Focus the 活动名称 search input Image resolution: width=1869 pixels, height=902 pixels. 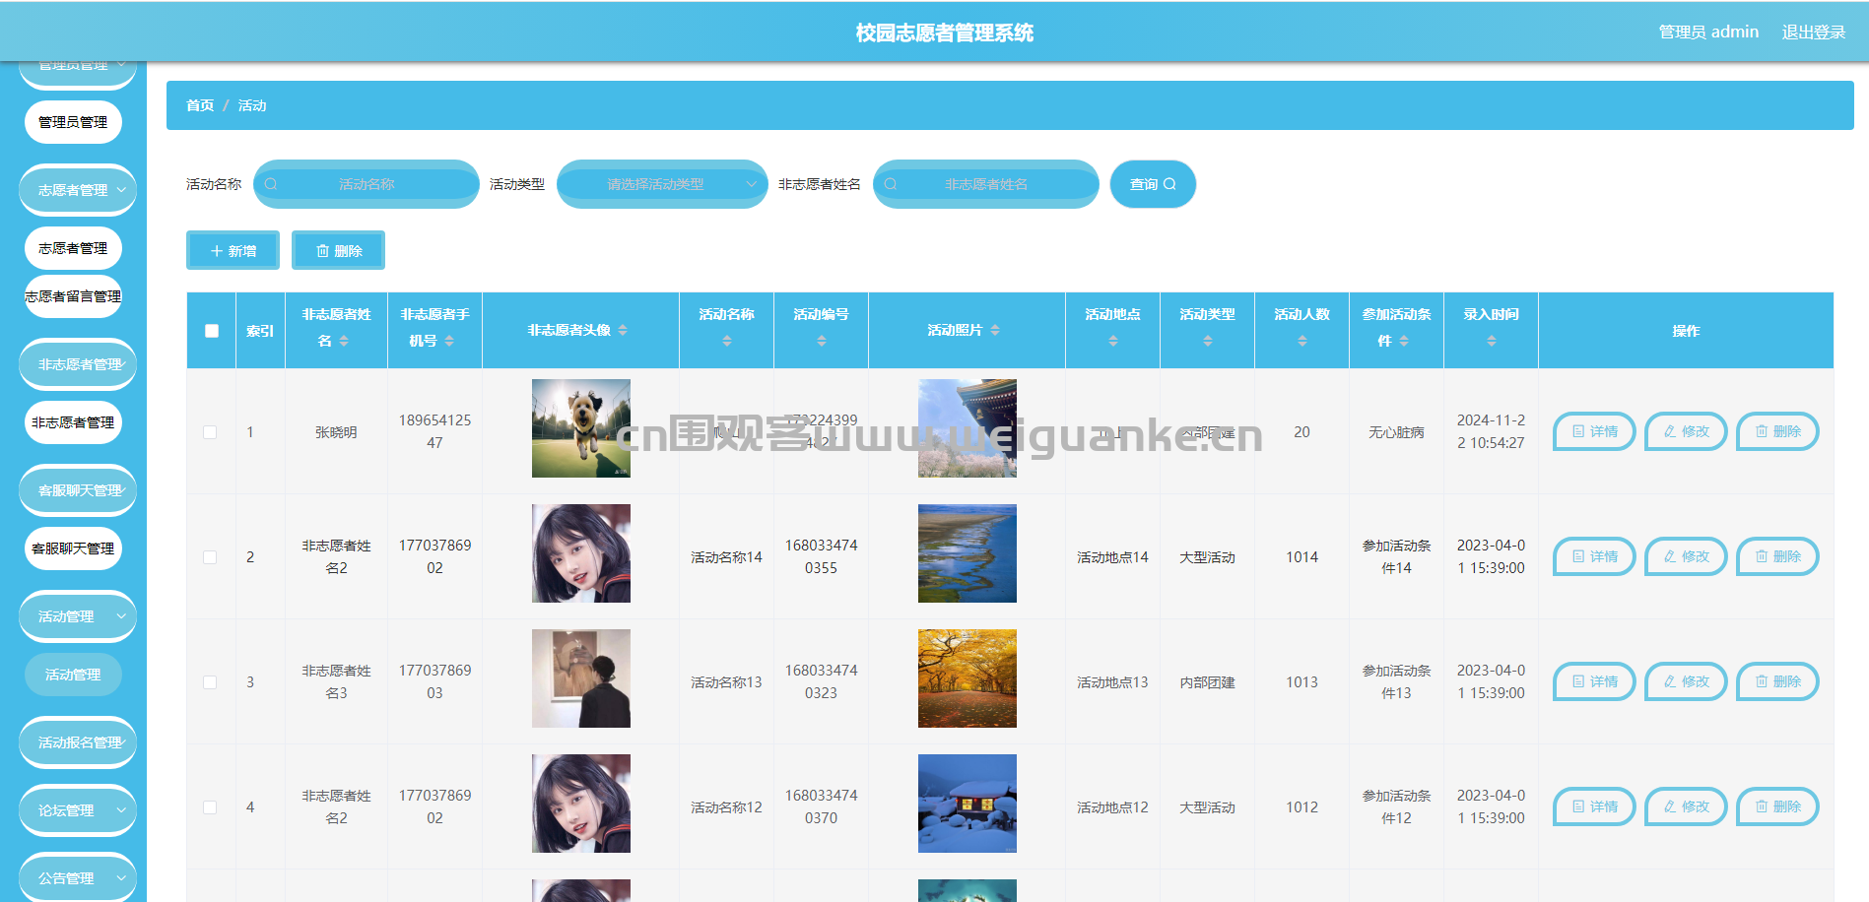coord(367,184)
